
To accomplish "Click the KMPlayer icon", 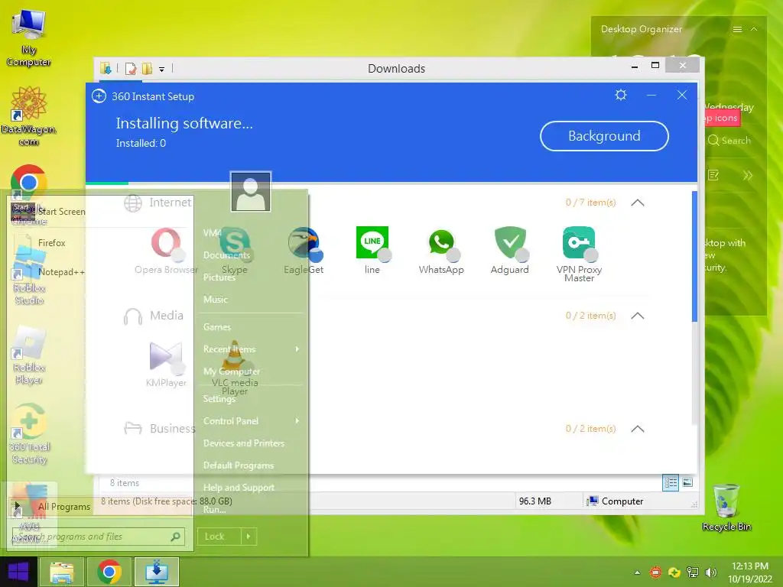I will (x=166, y=356).
